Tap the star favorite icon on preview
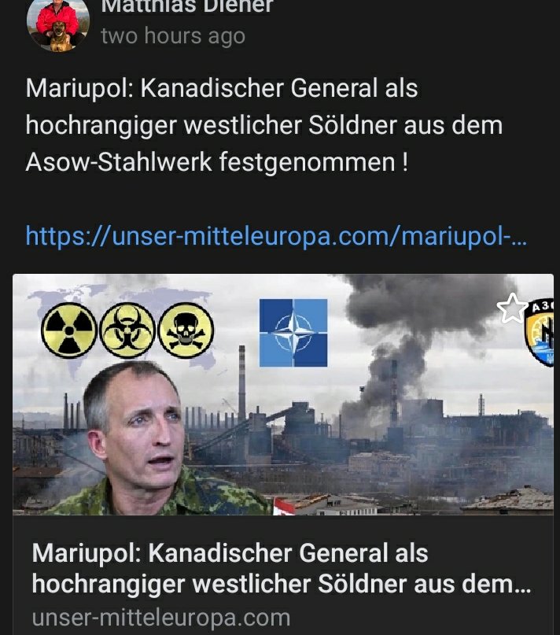The width and height of the screenshot is (560, 635). tap(512, 308)
